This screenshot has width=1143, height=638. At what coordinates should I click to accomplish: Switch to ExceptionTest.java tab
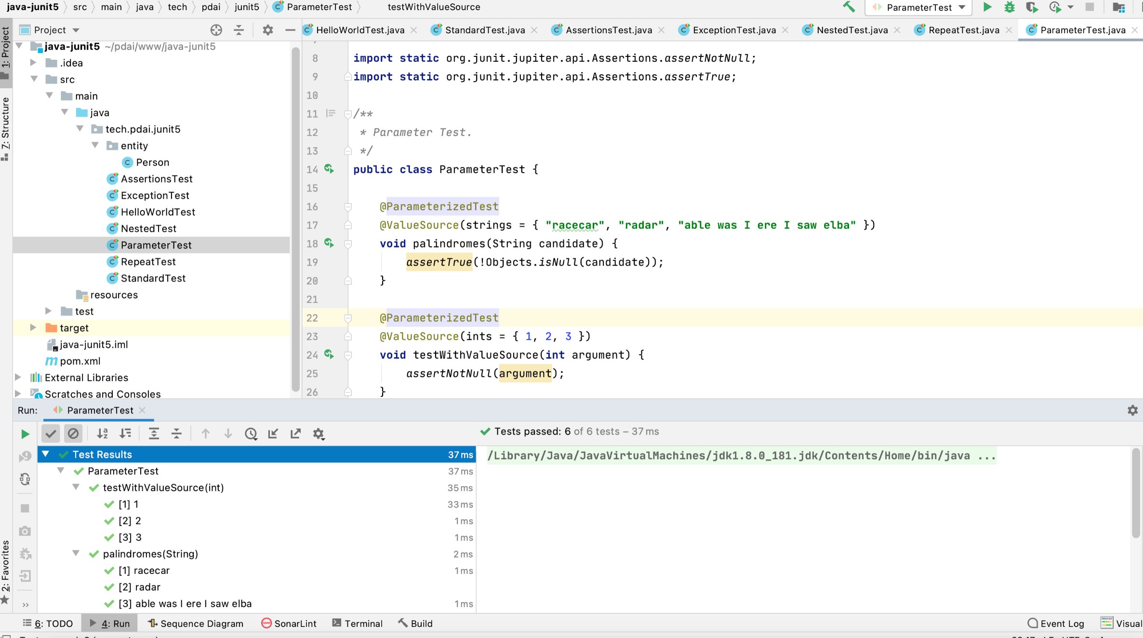pyautogui.click(x=734, y=30)
